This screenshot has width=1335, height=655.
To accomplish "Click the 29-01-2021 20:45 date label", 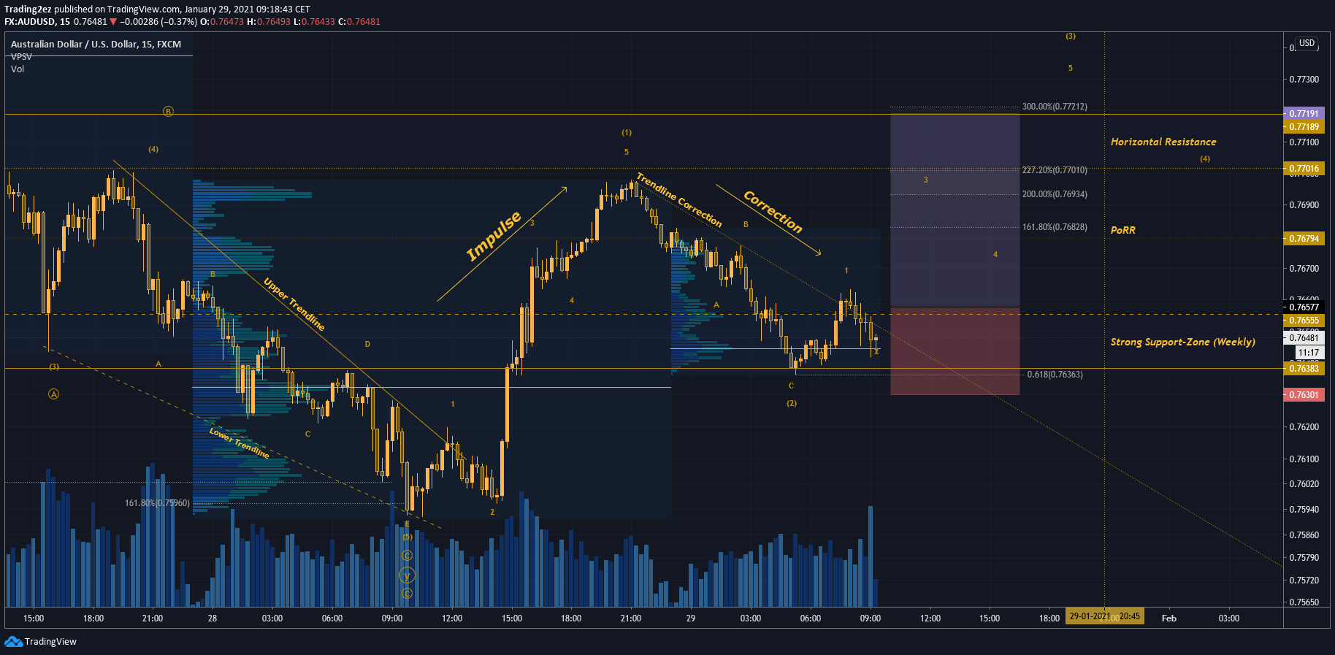I will click(x=1104, y=617).
